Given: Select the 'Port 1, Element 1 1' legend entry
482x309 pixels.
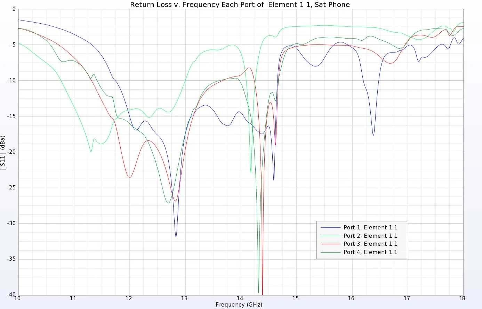Looking at the screenshot, I should 370,227.
